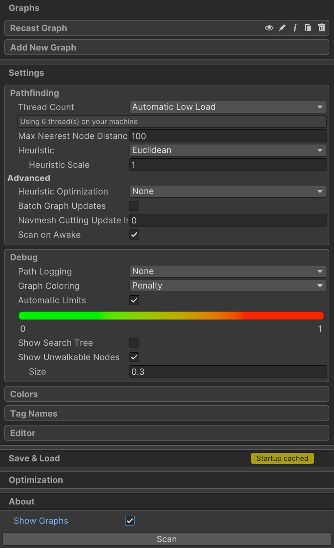334x548 pixels.
Task: Enable Show Search Tree
Action: click(134, 343)
